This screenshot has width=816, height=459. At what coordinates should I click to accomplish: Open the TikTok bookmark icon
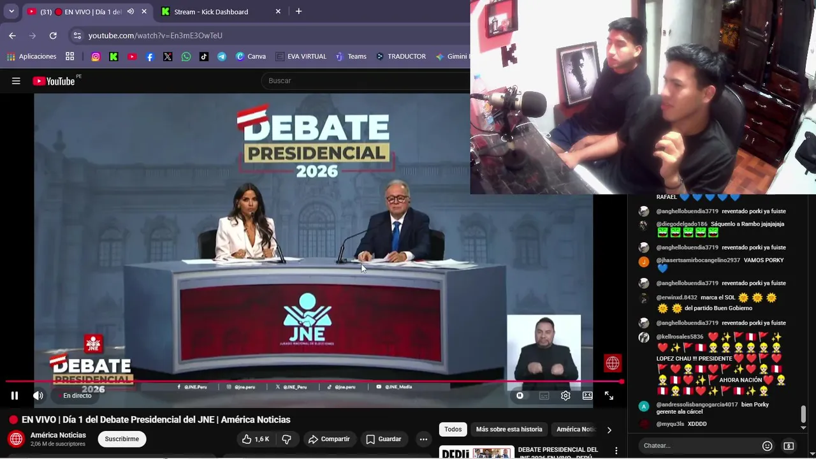click(203, 57)
